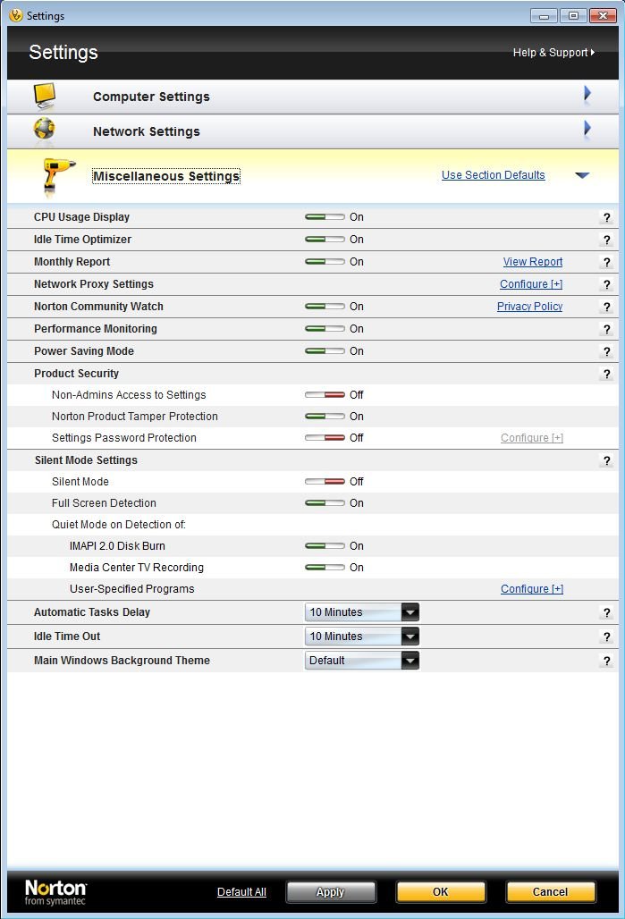Enable Settings Password Protection switch
625x919 pixels.
[x=325, y=437]
